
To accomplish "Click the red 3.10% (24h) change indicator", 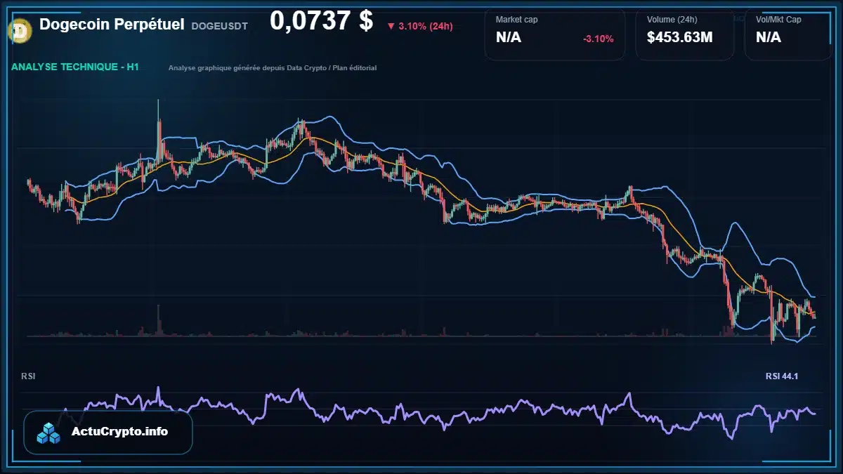I will pos(420,26).
